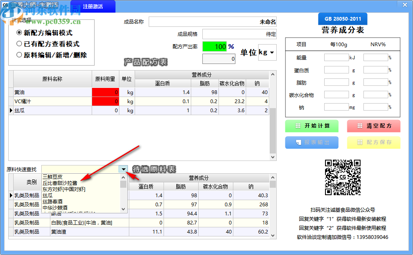Image resolution: width=413 pixels, height=255 pixels.
Task: Close the 营养大师 window
Action: point(405,5)
